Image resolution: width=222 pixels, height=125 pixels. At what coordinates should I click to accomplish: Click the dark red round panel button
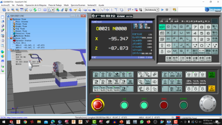click(164, 105)
